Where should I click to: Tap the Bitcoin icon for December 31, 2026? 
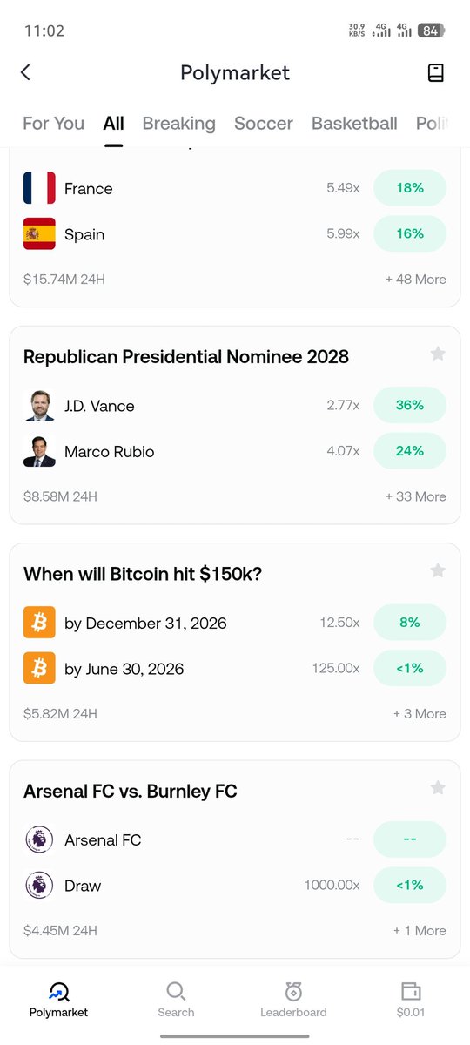pos(39,623)
